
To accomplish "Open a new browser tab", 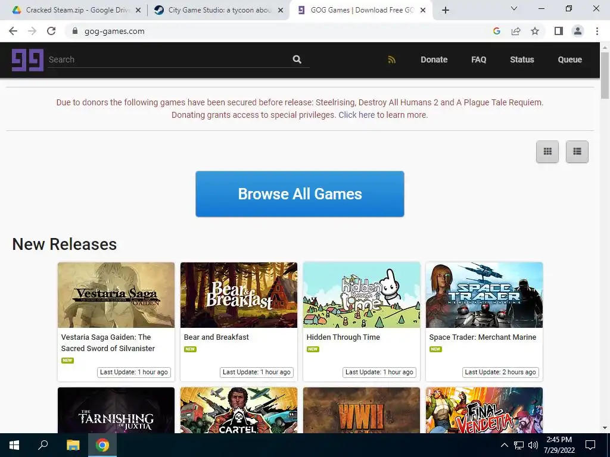I will [x=446, y=10].
